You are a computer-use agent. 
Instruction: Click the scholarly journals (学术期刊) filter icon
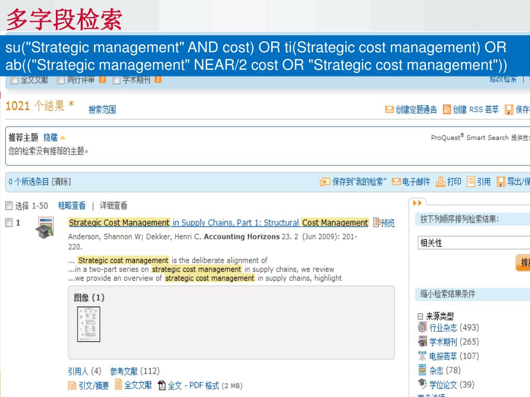pos(422,341)
